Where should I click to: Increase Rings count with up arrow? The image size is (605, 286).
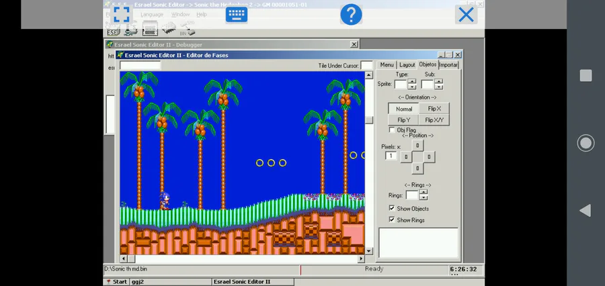coord(424,192)
